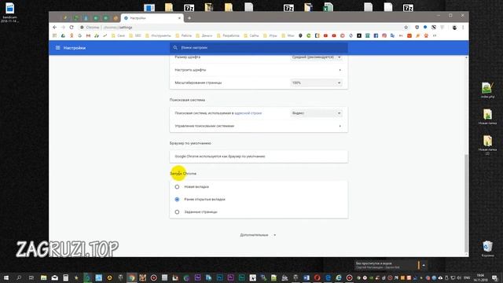Open a new Chrome tab
Viewport: 503px width, 283px height.
pos(189,18)
